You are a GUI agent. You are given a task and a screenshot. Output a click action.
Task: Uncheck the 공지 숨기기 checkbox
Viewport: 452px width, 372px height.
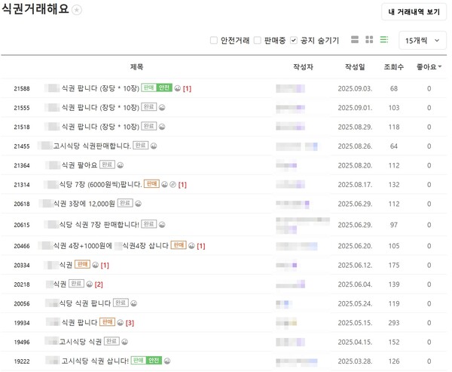click(294, 40)
